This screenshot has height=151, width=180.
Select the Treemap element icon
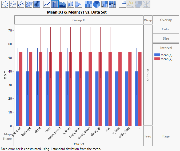coord(105,4)
